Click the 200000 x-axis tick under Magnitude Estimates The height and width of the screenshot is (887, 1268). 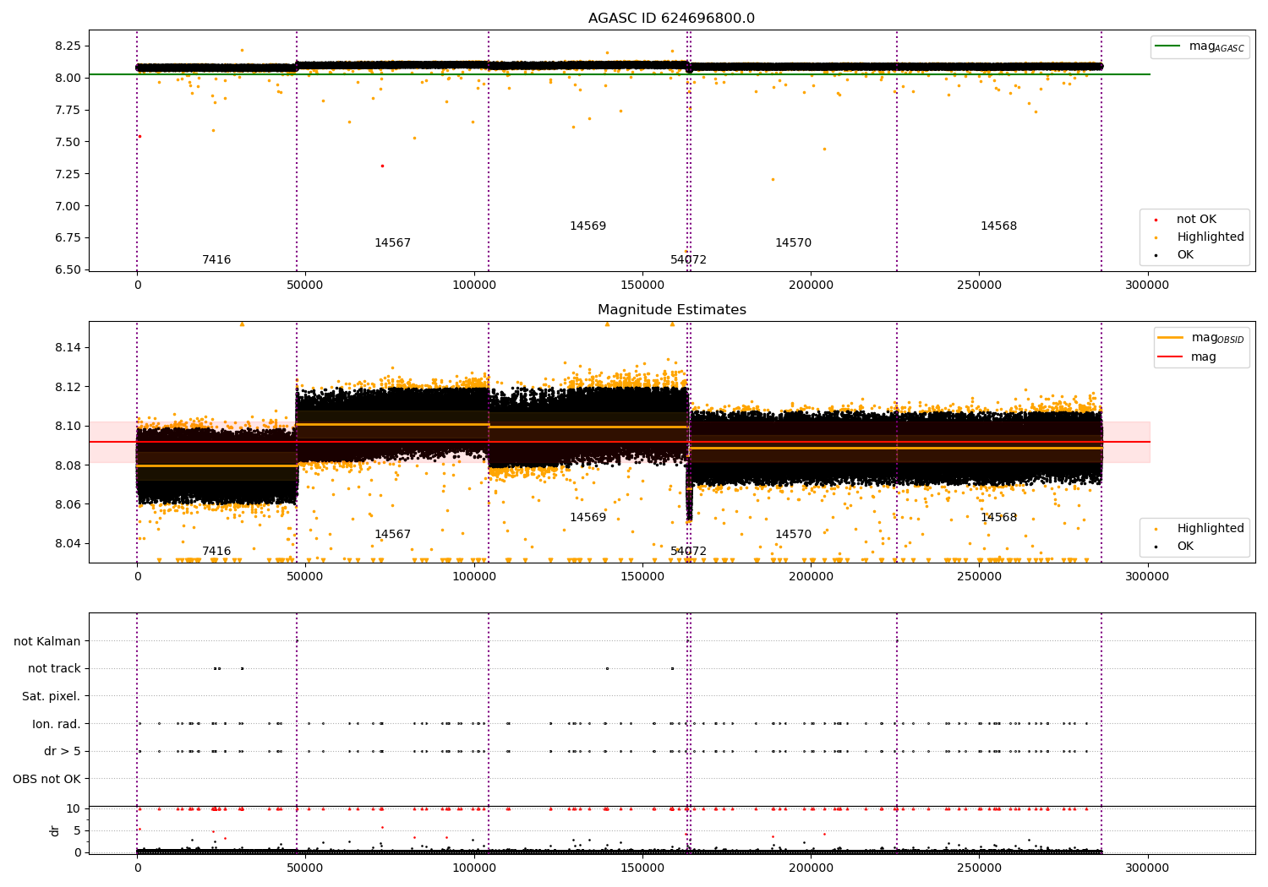pyautogui.click(x=811, y=577)
